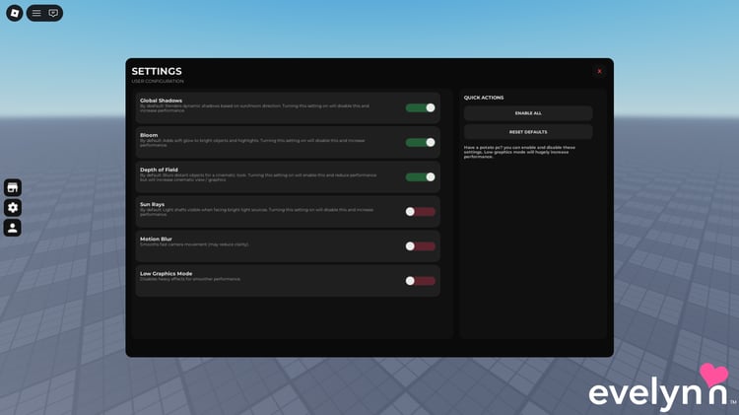Click the Bloom setting title

149,135
